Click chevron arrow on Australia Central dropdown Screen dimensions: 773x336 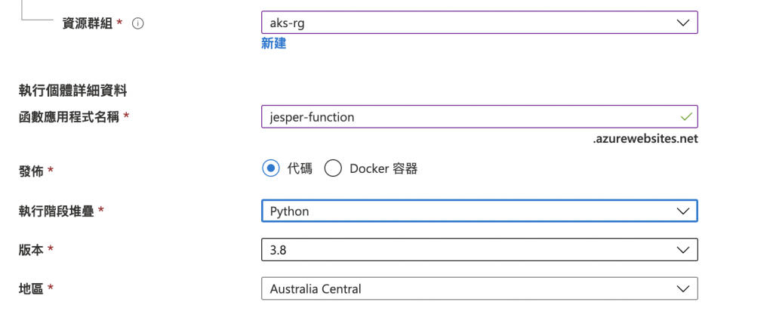click(x=683, y=289)
